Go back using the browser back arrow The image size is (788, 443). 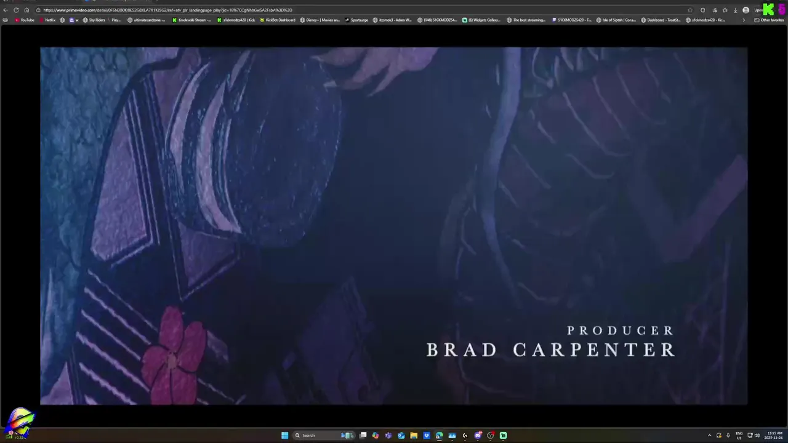[6, 10]
